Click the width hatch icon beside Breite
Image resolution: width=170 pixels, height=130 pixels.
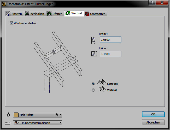(93, 40)
